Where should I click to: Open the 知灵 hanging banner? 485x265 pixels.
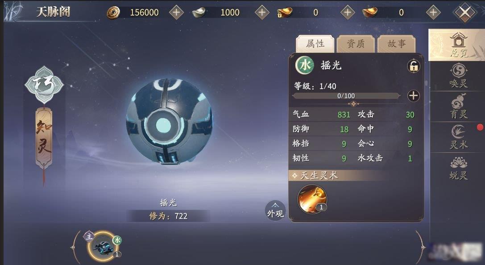[x=44, y=138]
